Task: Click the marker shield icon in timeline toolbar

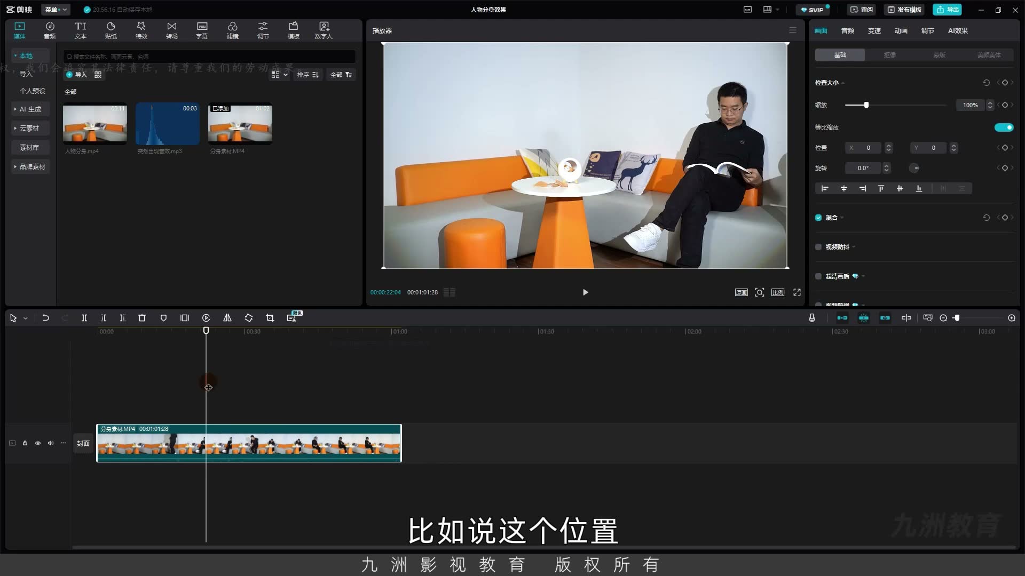Action: tap(163, 318)
